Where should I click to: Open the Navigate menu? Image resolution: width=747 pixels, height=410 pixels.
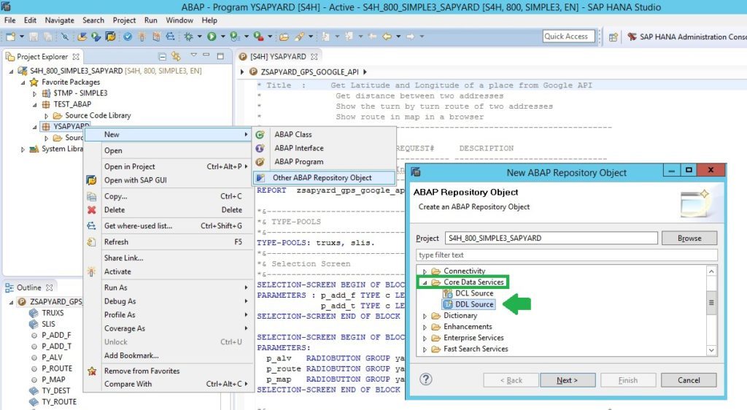60,20
